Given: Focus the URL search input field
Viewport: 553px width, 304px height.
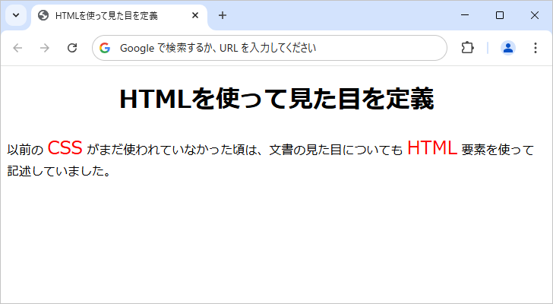Looking at the screenshot, I should coord(273,48).
